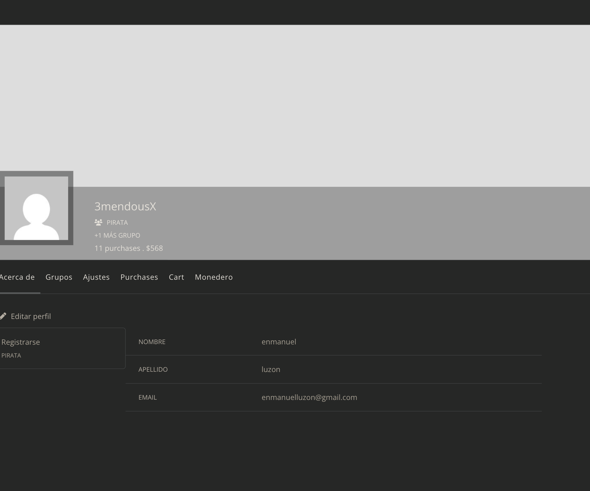This screenshot has width=590, height=491.
Task: Select the Registrarse sidebar section
Action: [x=62, y=348]
